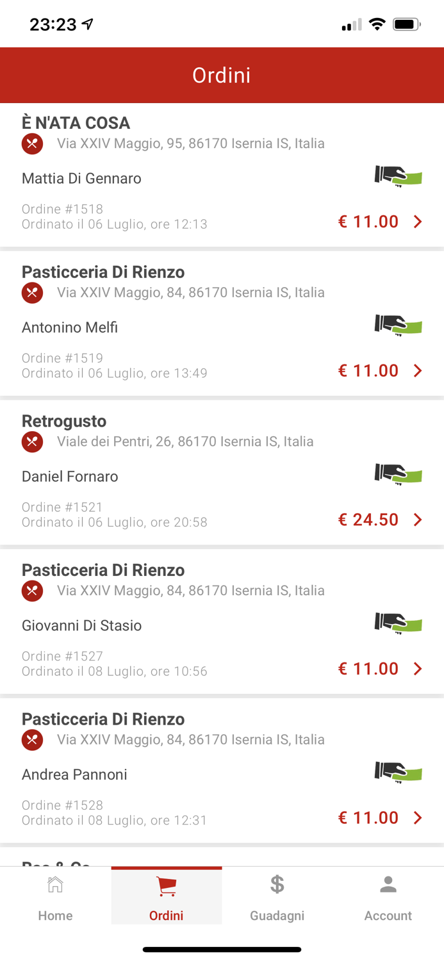Image resolution: width=444 pixels, height=961 pixels.
Task: Switch to the Guadagni tab
Action: pos(277,896)
